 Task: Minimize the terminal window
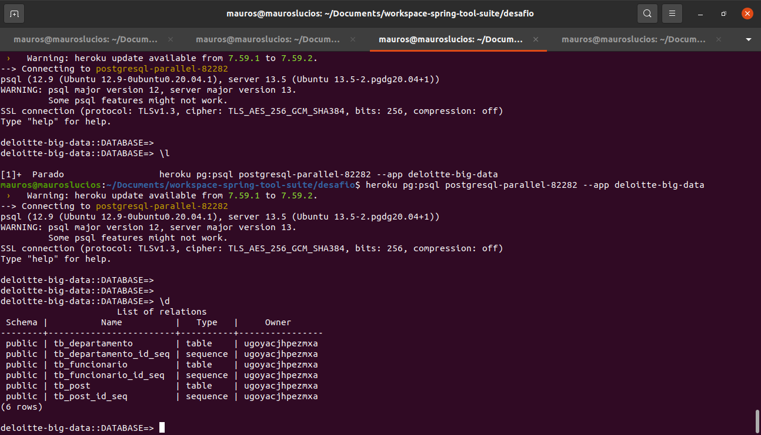click(700, 14)
